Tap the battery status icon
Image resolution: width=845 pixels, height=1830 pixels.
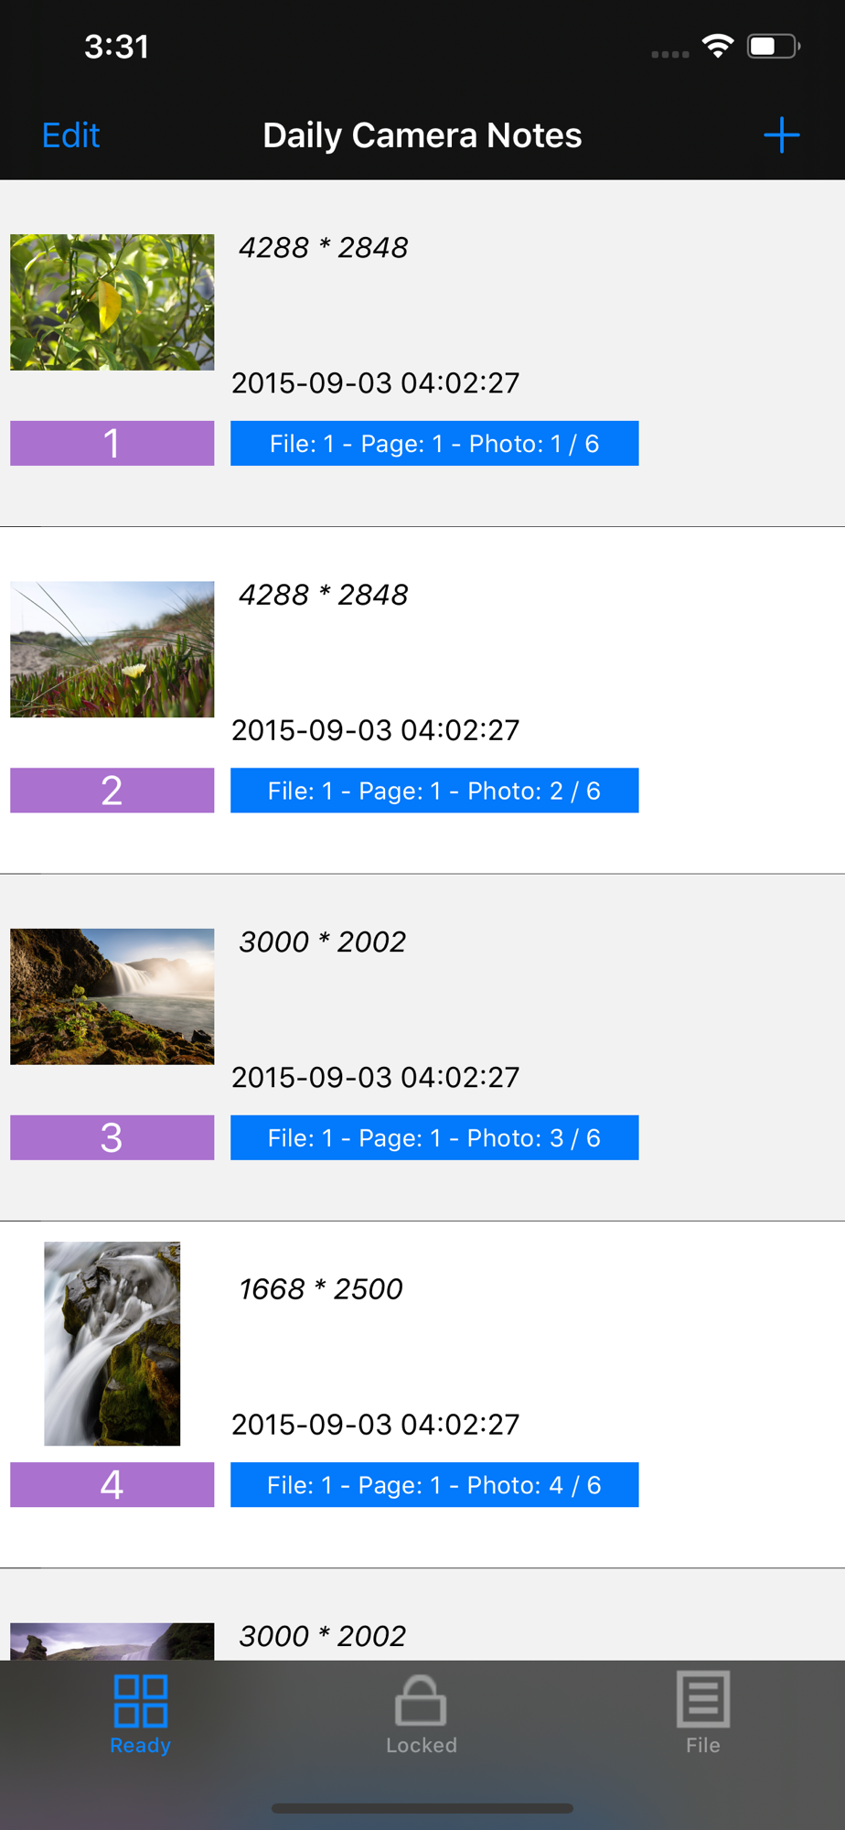(x=772, y=47)
